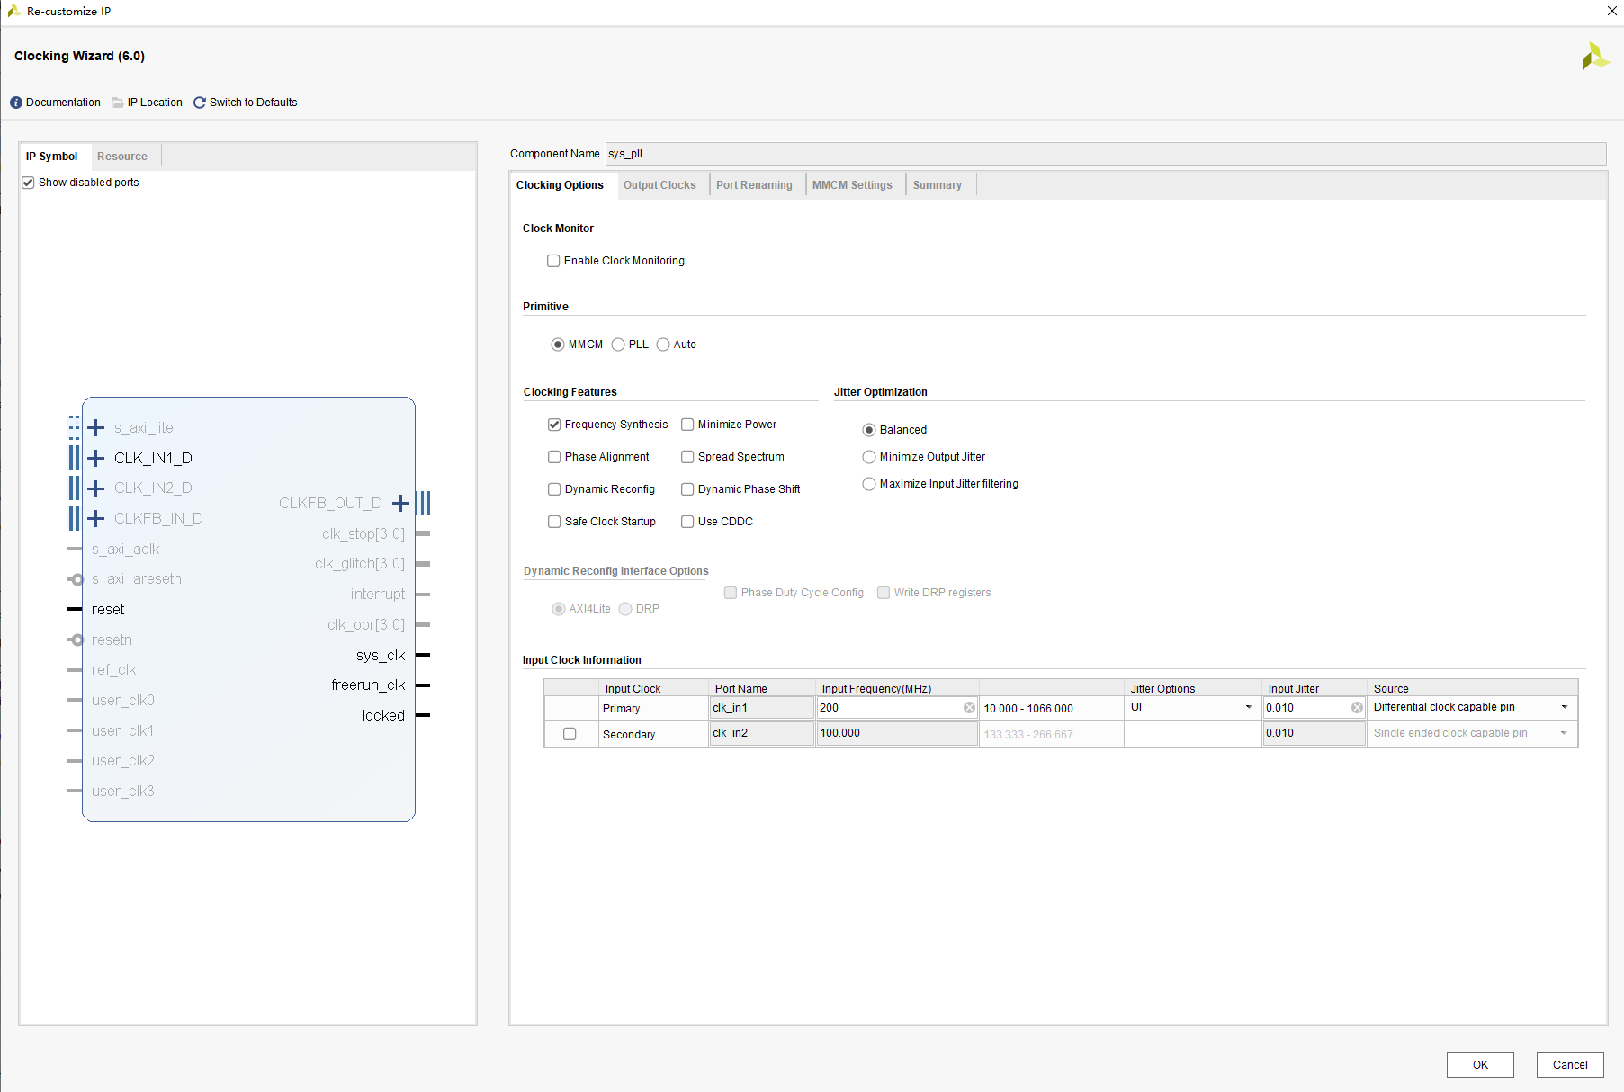The height and width of the screenshot is (1092, 1624).
Task: Click the IP Location folder icon
Action: pos(118,103)
